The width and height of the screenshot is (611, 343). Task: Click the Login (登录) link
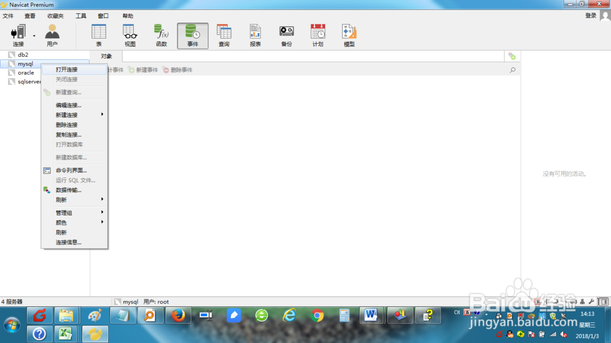tap(591, 16)
